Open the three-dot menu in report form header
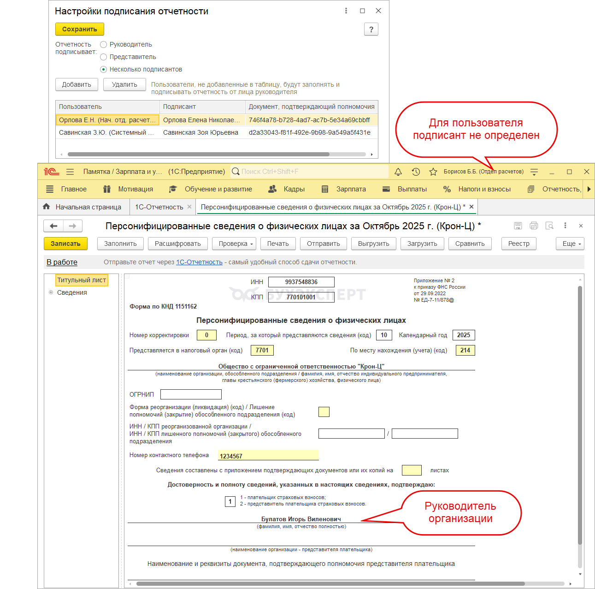The height and width of the screenshot is (589, 595). point(565,226)
